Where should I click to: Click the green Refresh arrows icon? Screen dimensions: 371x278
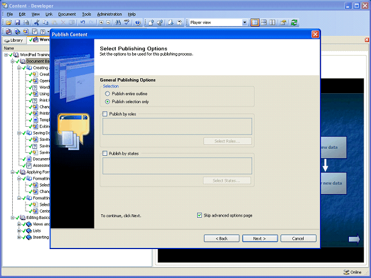point(294,23)
